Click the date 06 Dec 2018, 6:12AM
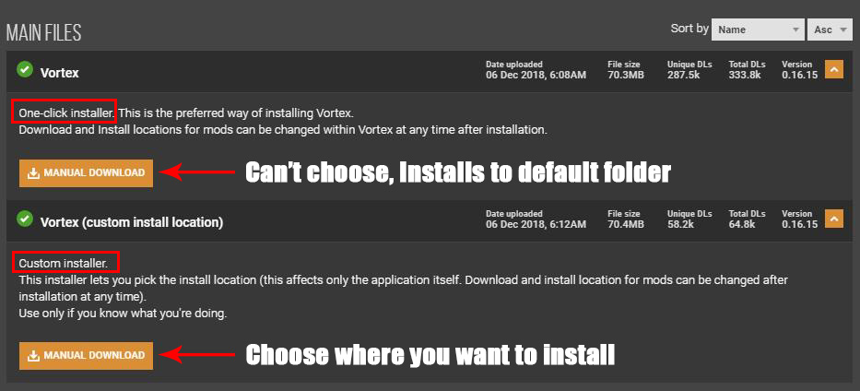Screen dimensions: 860x391 [536, 224]
